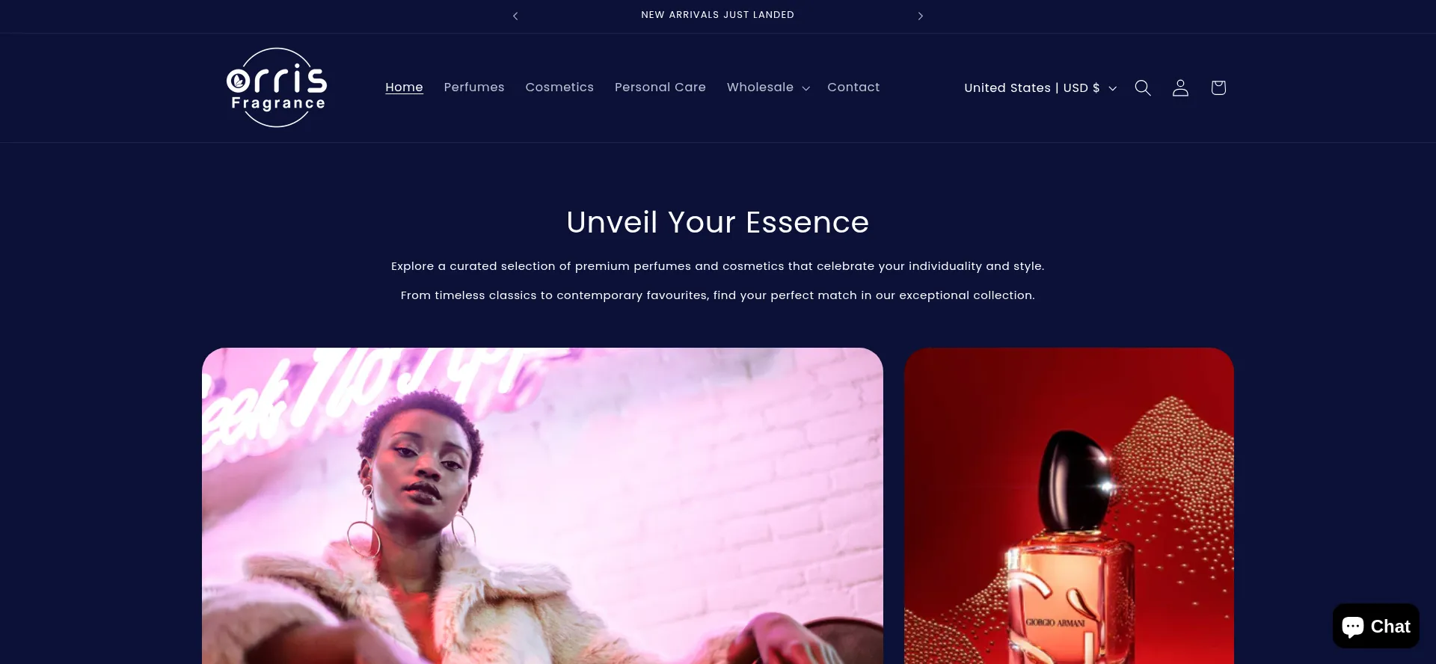Open the Cosmetics page
The image size is (1436, 664).
(x=559, y=87)
